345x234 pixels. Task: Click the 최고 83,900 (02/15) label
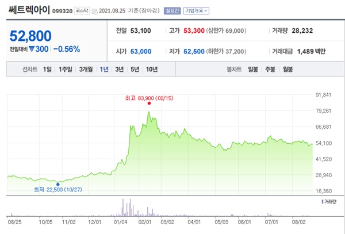pyautogui.click(x=149, y=98)
